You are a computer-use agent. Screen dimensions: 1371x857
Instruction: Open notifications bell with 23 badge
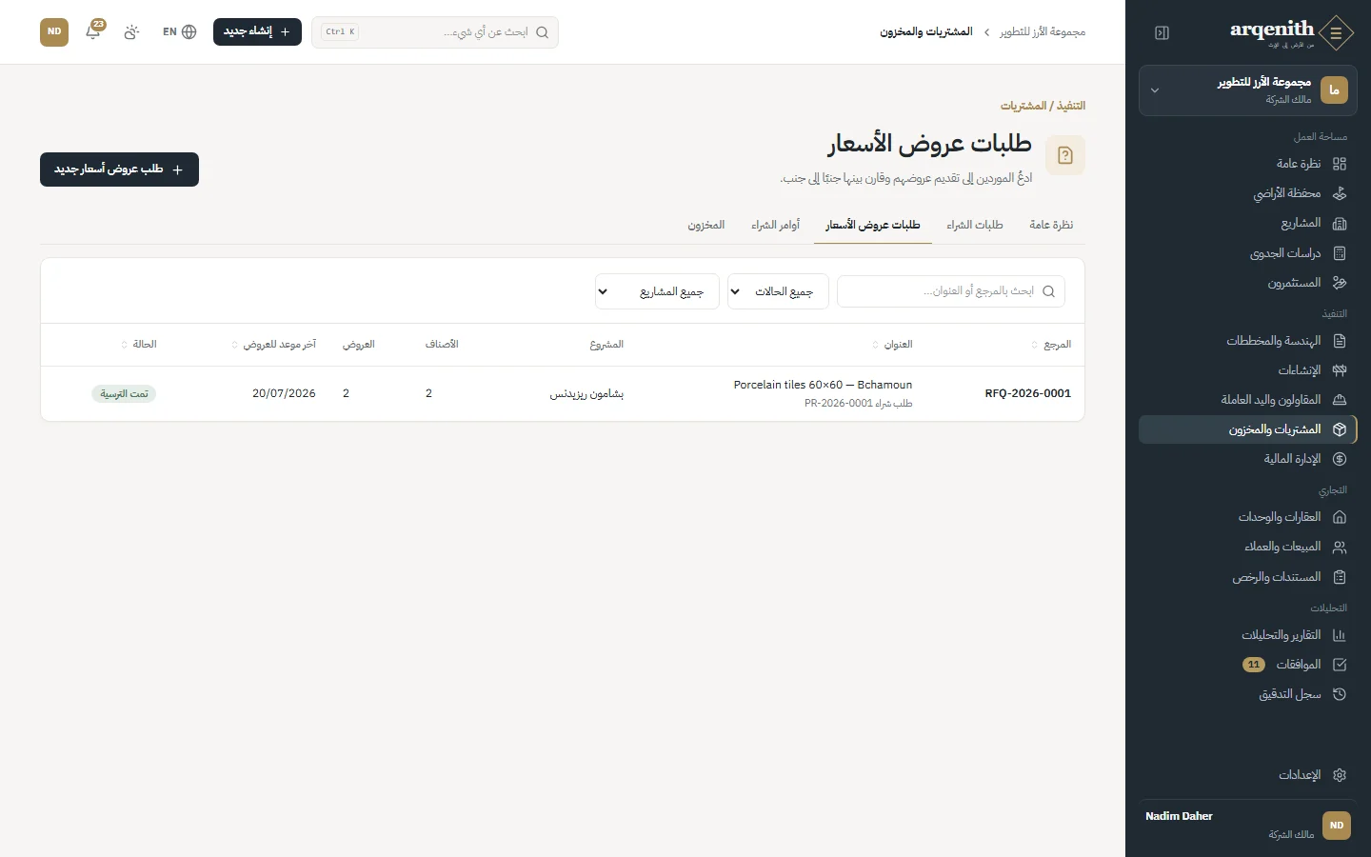click(93, 31)
